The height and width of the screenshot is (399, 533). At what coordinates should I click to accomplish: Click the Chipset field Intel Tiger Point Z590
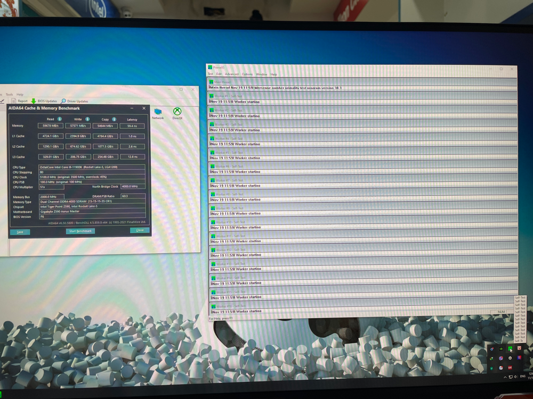click(x=92, y=206)
